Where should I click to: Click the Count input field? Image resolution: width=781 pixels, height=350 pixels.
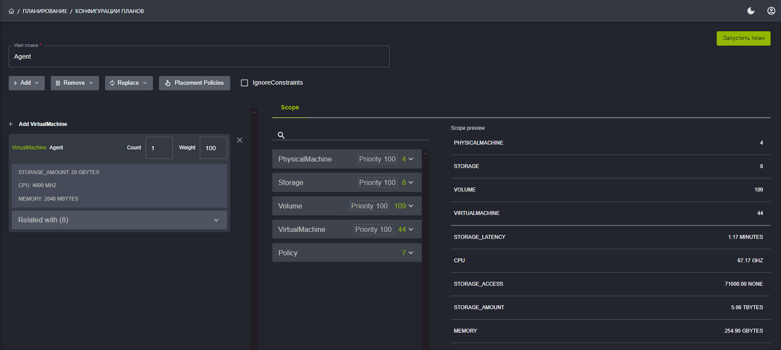pyautogui.click(x=159, y=148)
